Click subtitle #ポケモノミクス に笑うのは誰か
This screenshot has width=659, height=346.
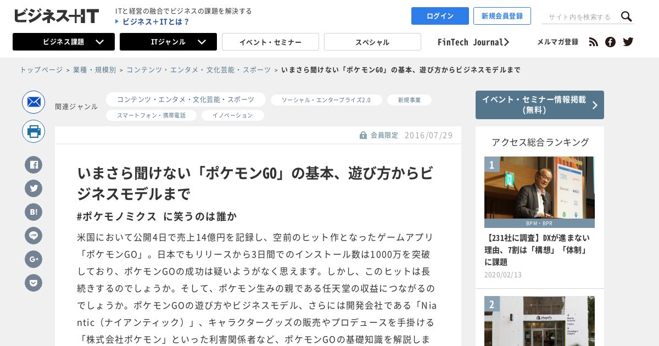click(157, 216)
